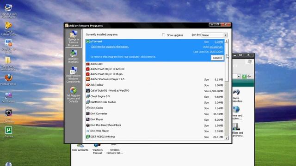The image size is (296, 166).
Task: Click DivX Plus DirectShow Filters icon
Action: [88, 125]
